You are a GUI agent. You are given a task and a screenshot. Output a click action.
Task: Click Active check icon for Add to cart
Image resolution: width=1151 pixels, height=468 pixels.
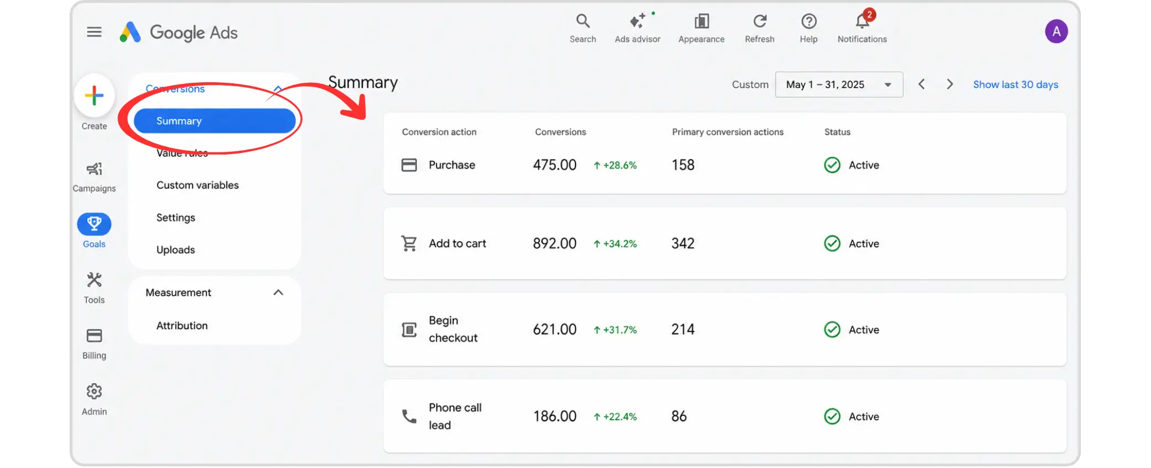(832, 243)
